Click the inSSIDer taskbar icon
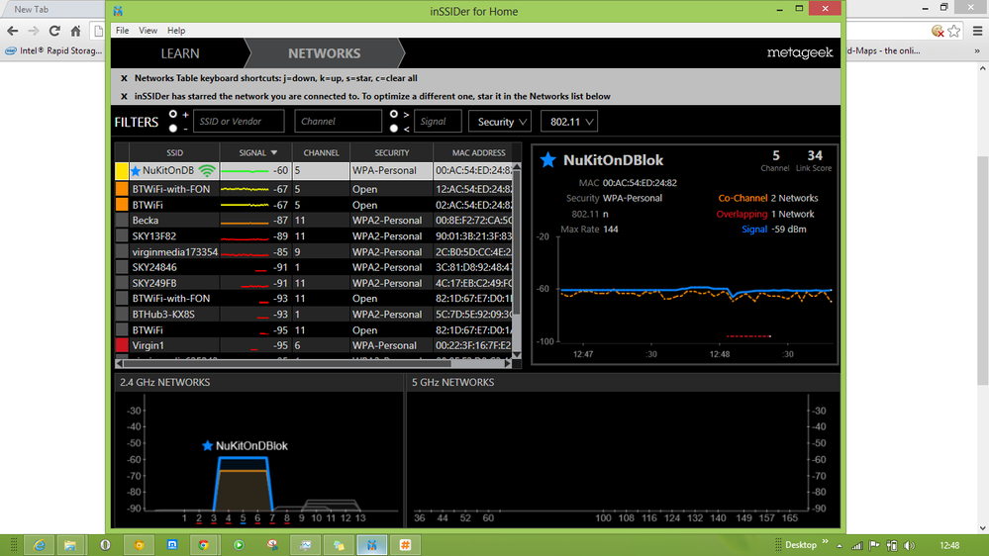989x556 pixels. pos(371,545)
